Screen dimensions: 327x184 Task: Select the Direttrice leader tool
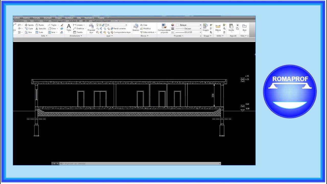79,29
